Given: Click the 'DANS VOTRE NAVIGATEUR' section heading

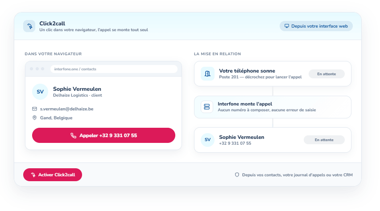Looking at the screenshot, I should point(53,54).
